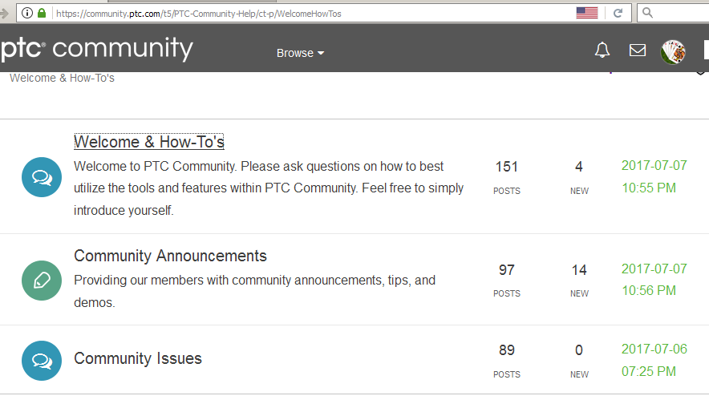The height and width of the screenshot is (408, 709).
Task: Reload the page with the refresh icon
Action: (618, 13)
